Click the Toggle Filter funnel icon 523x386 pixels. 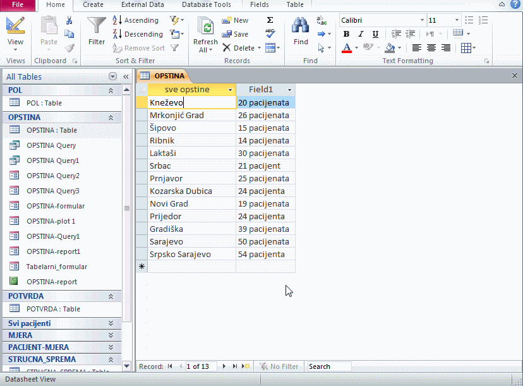click(x=174, y=48)
